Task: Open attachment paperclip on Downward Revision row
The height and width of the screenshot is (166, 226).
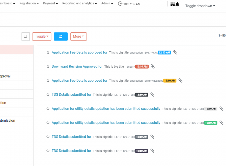Action: [x=153, y=66]
